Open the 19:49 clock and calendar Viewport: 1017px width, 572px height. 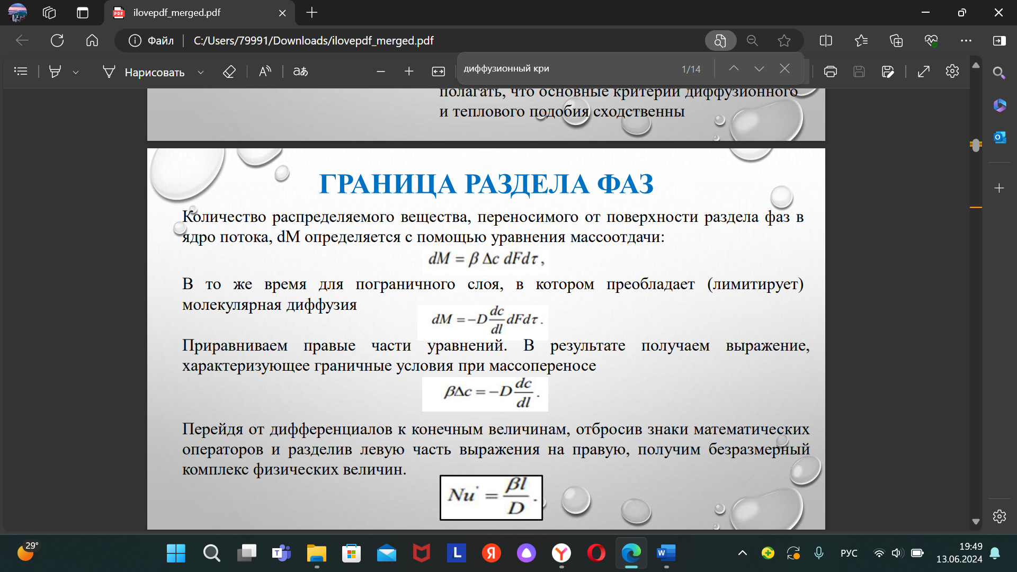point(959,553)
